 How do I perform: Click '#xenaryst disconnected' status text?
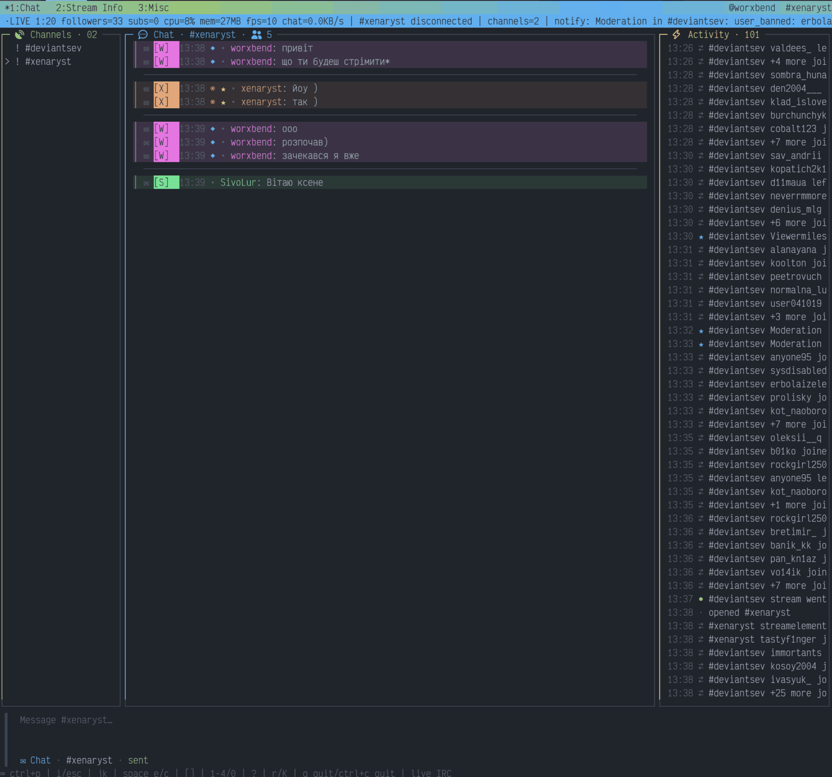click(x=415, y=21)
